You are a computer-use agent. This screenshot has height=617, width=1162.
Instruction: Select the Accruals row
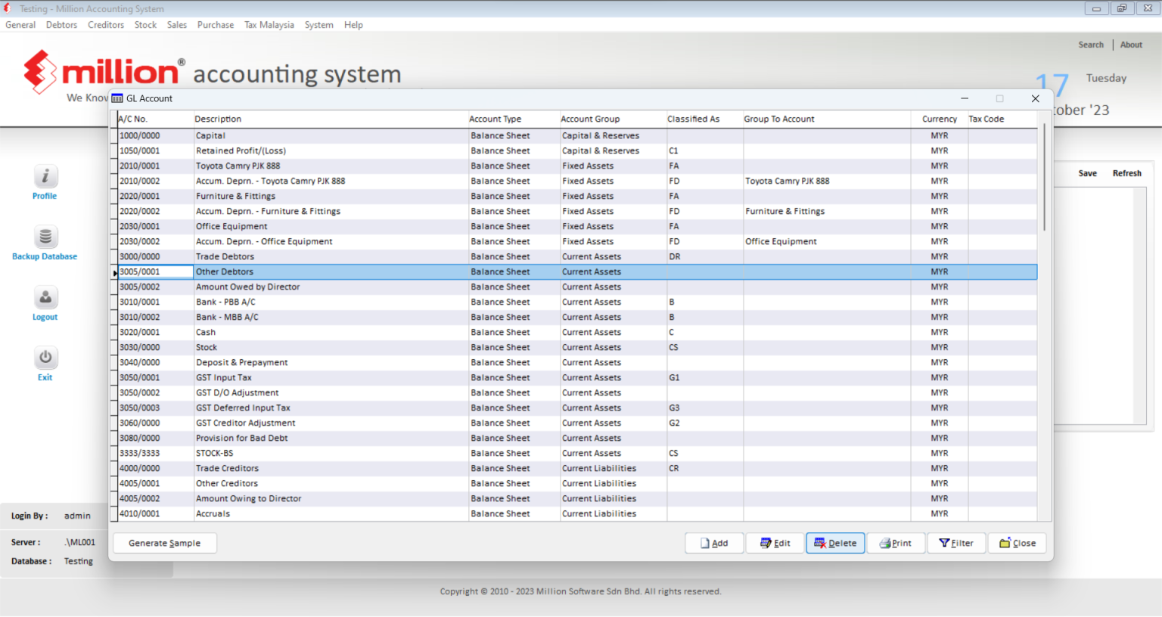[577, 513]
